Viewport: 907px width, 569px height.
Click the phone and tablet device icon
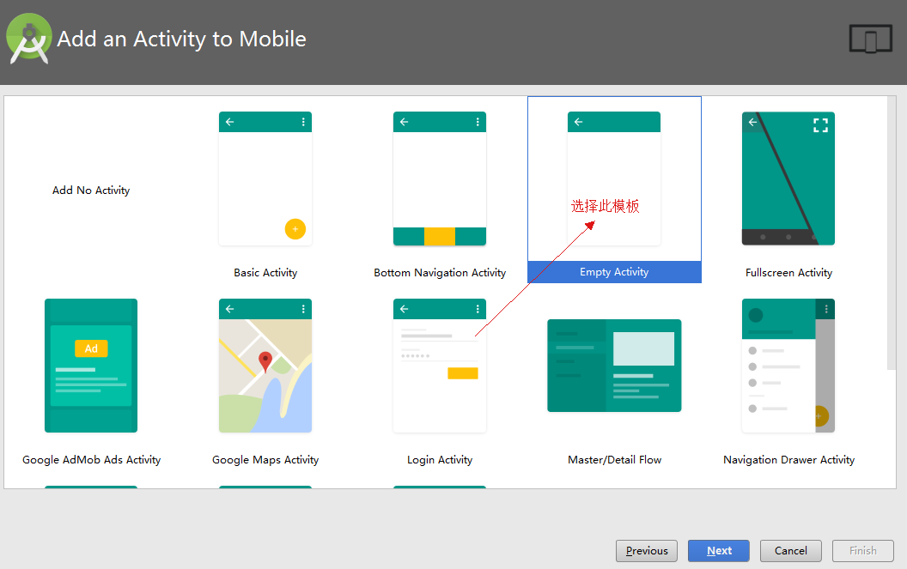pyautogui.click(x=871, y=39)
